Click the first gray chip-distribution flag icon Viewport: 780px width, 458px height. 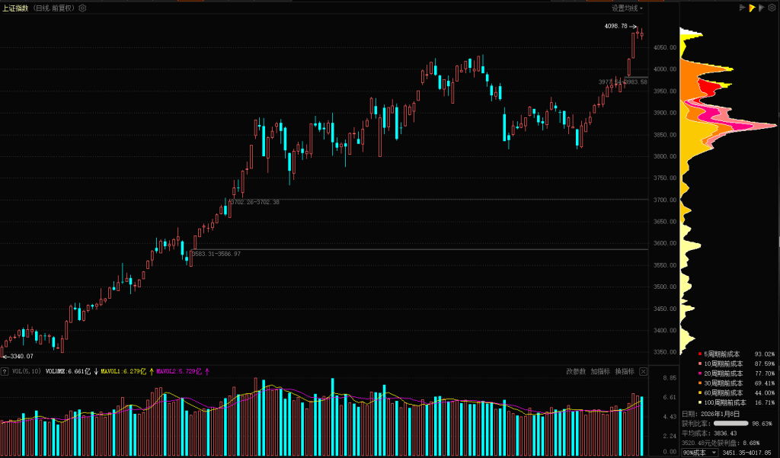[x=742, y=8]
